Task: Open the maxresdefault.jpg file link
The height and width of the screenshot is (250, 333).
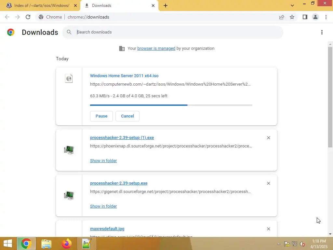Action: tap(107, 229)
